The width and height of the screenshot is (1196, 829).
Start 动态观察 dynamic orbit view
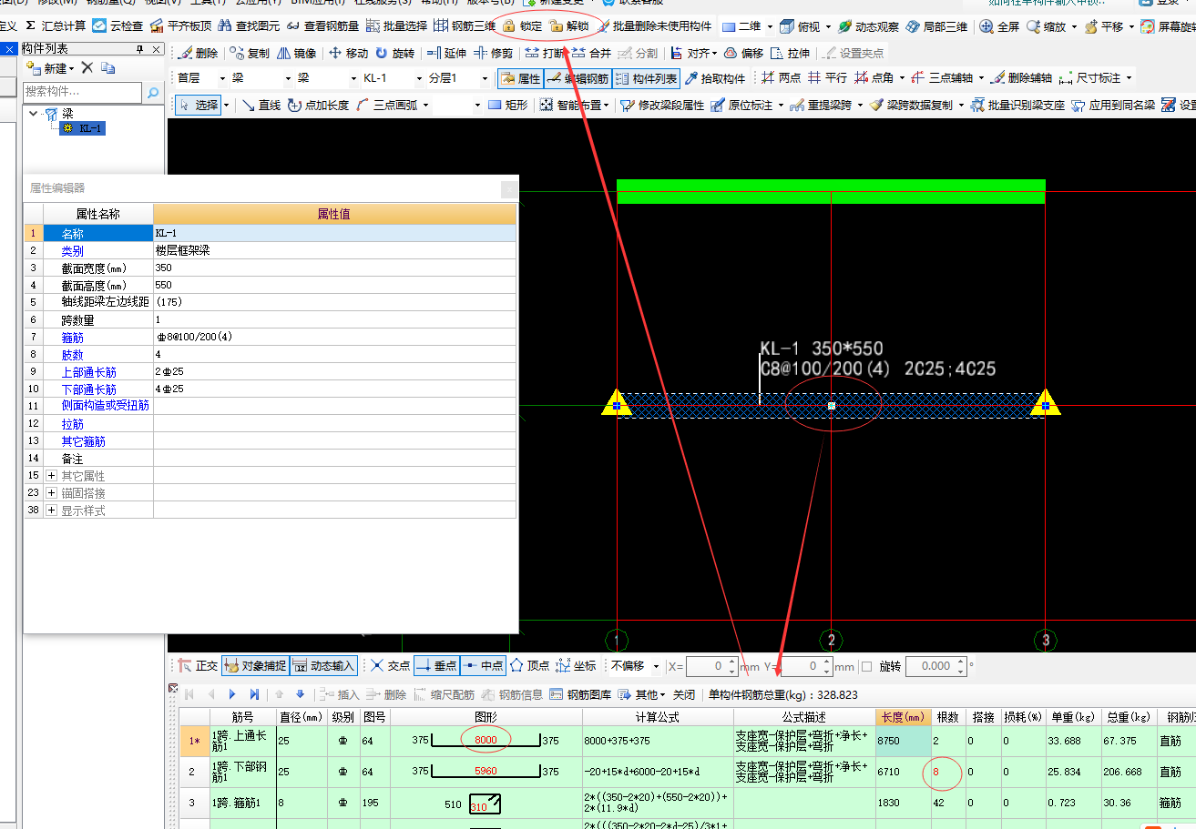tap(869, 26)
